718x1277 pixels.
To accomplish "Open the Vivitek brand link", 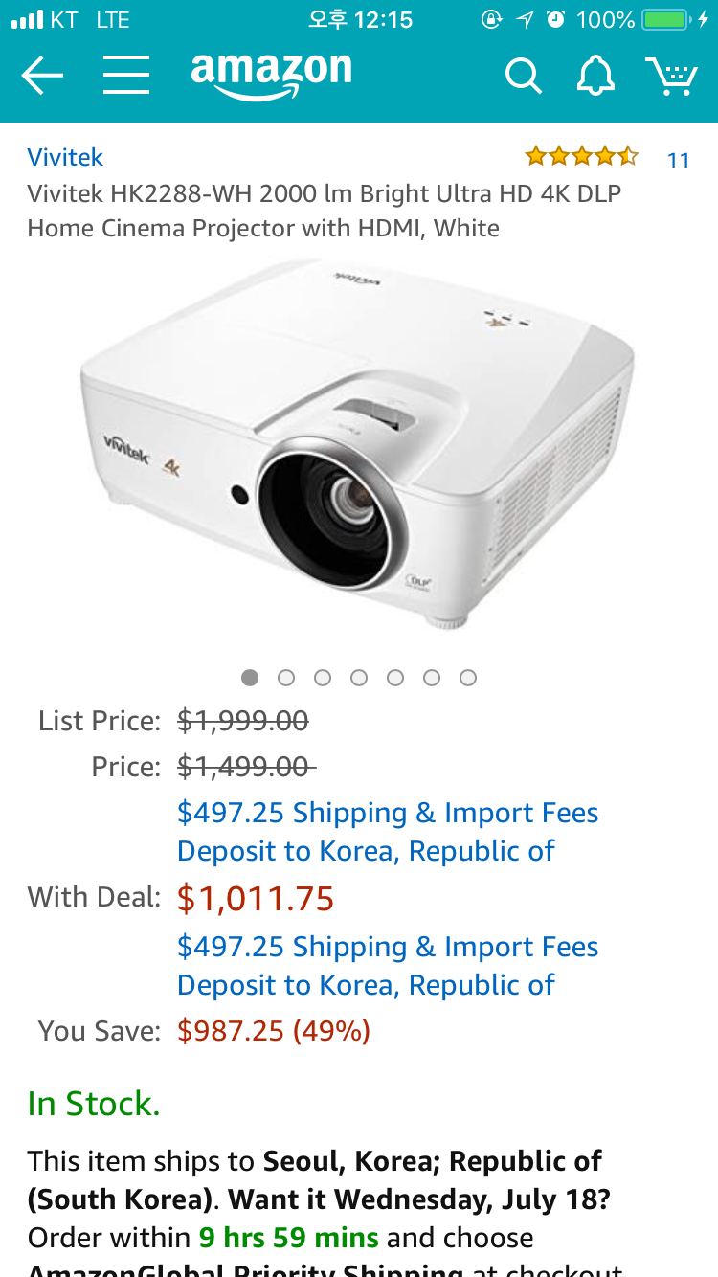I will coord(65,157).
